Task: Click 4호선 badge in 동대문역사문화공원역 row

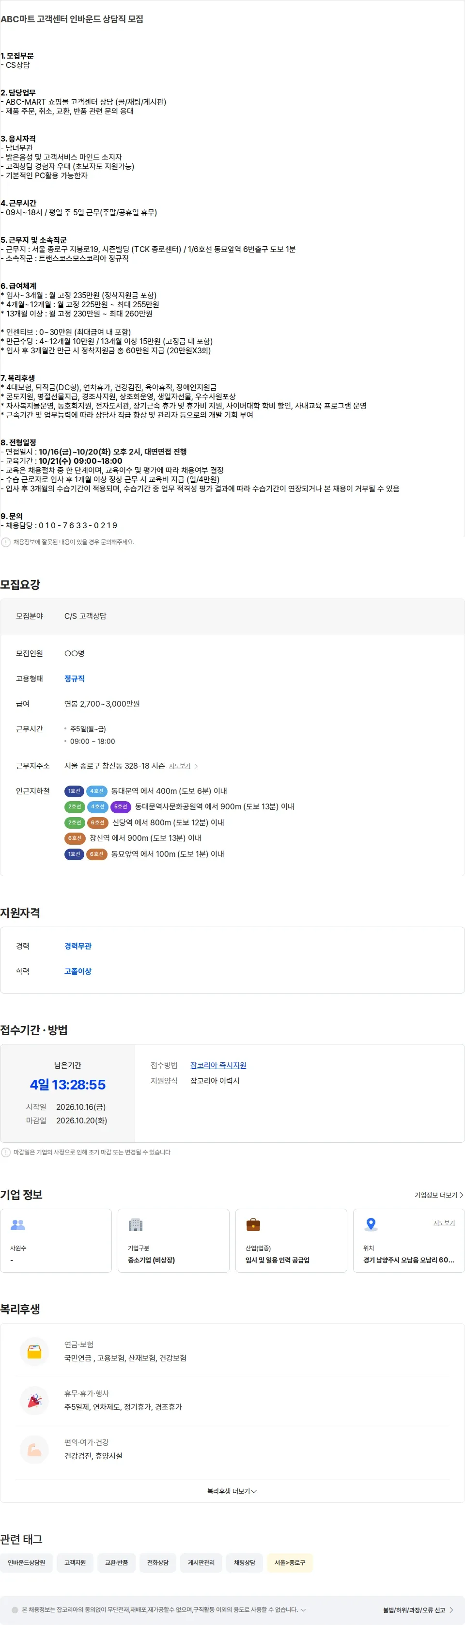Action: [98, 807]
